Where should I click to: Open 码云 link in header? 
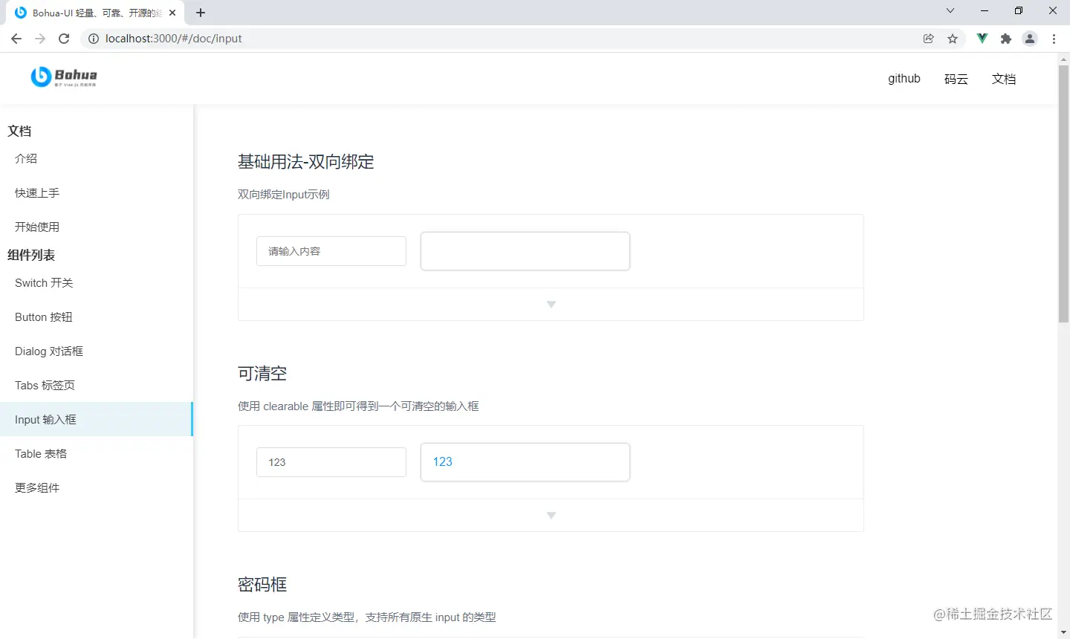click(x=956, y=79)
